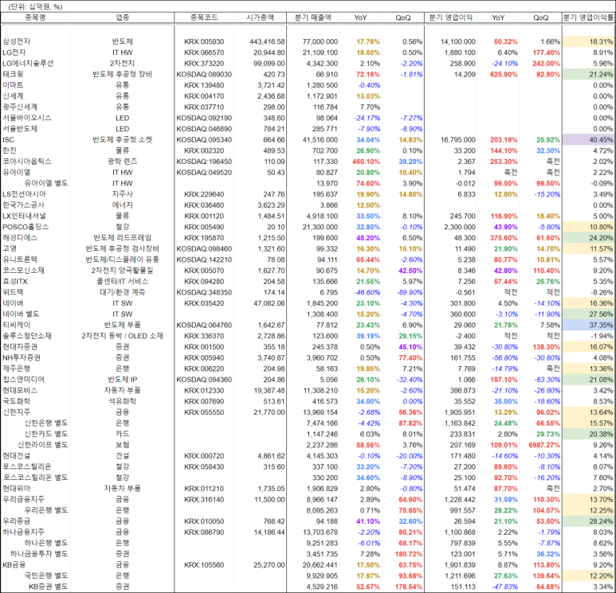Viewport: 616px width, 593px height.
Task: Click the 반도체 후공정 소켓 sector cell
Action: click(122, 140)
